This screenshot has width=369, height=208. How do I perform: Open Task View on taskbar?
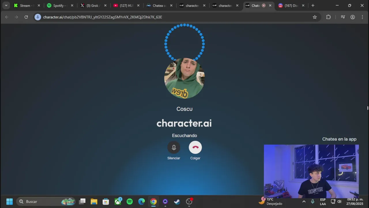pyautogui.click(x=82, y=201)
